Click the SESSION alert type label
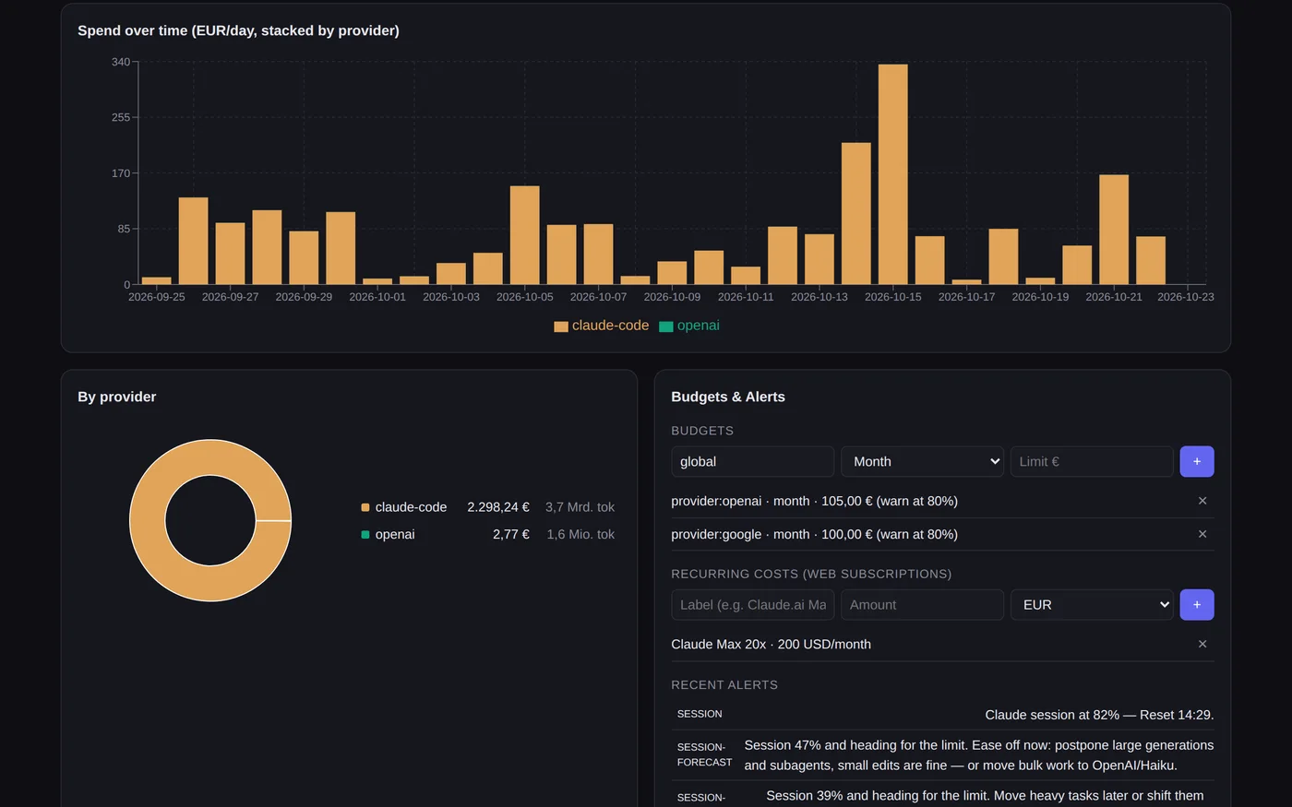 (x=700, y=714)
